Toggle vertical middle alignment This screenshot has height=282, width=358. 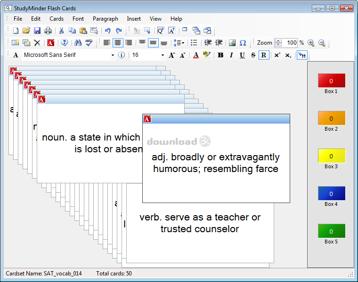(153, 43)
